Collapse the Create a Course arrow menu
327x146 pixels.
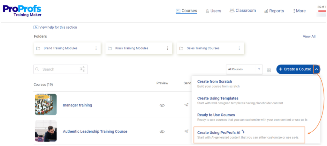click(316, 69)
